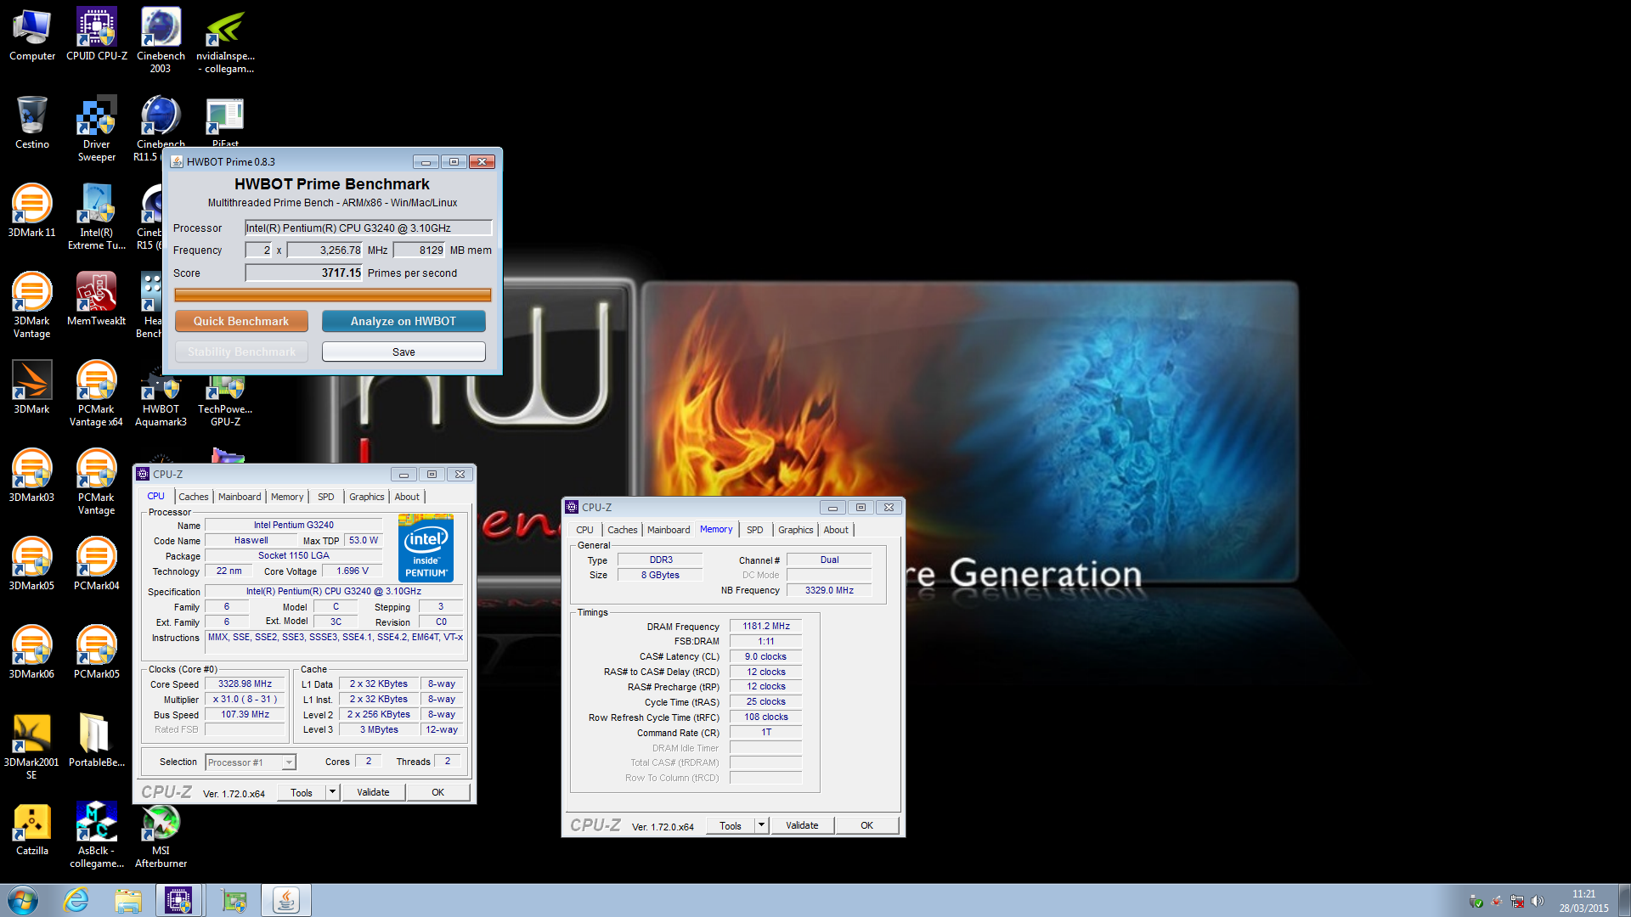The height and width of the screenshot is (917, 1631).
Task: Click Tools button in left CPU-Z window
Action: (x=302, y=792)
